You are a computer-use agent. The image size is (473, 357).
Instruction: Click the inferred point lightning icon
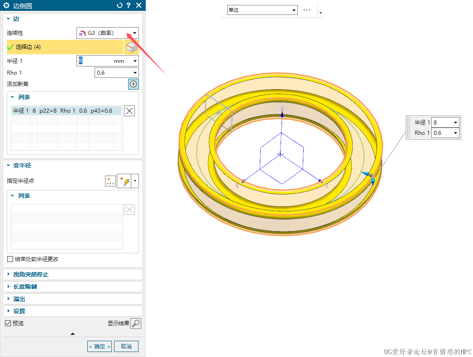(124, 181)
